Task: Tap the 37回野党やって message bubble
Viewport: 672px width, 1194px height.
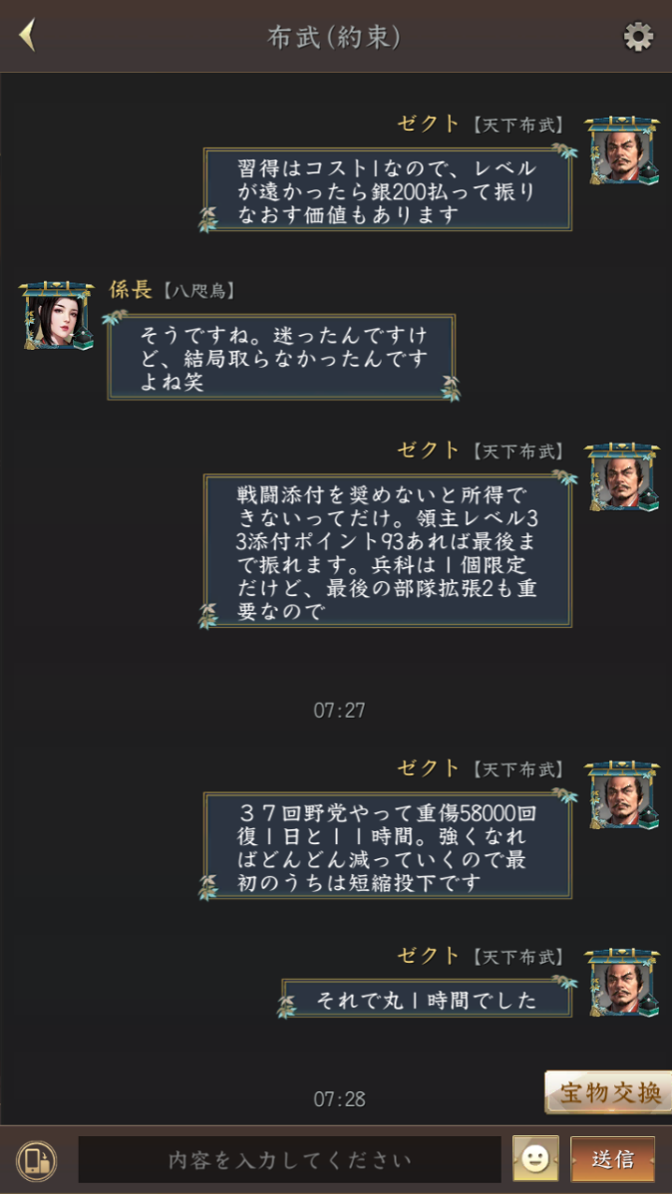Action: click(x=388, y=845)
